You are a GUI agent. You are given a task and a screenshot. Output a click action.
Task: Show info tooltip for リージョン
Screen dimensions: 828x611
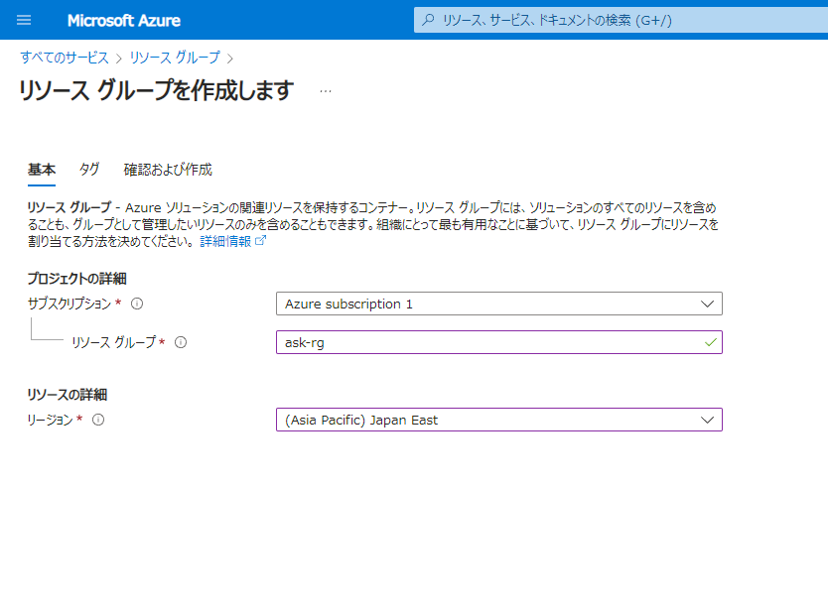pyautogui.click(x=98, y=420)
